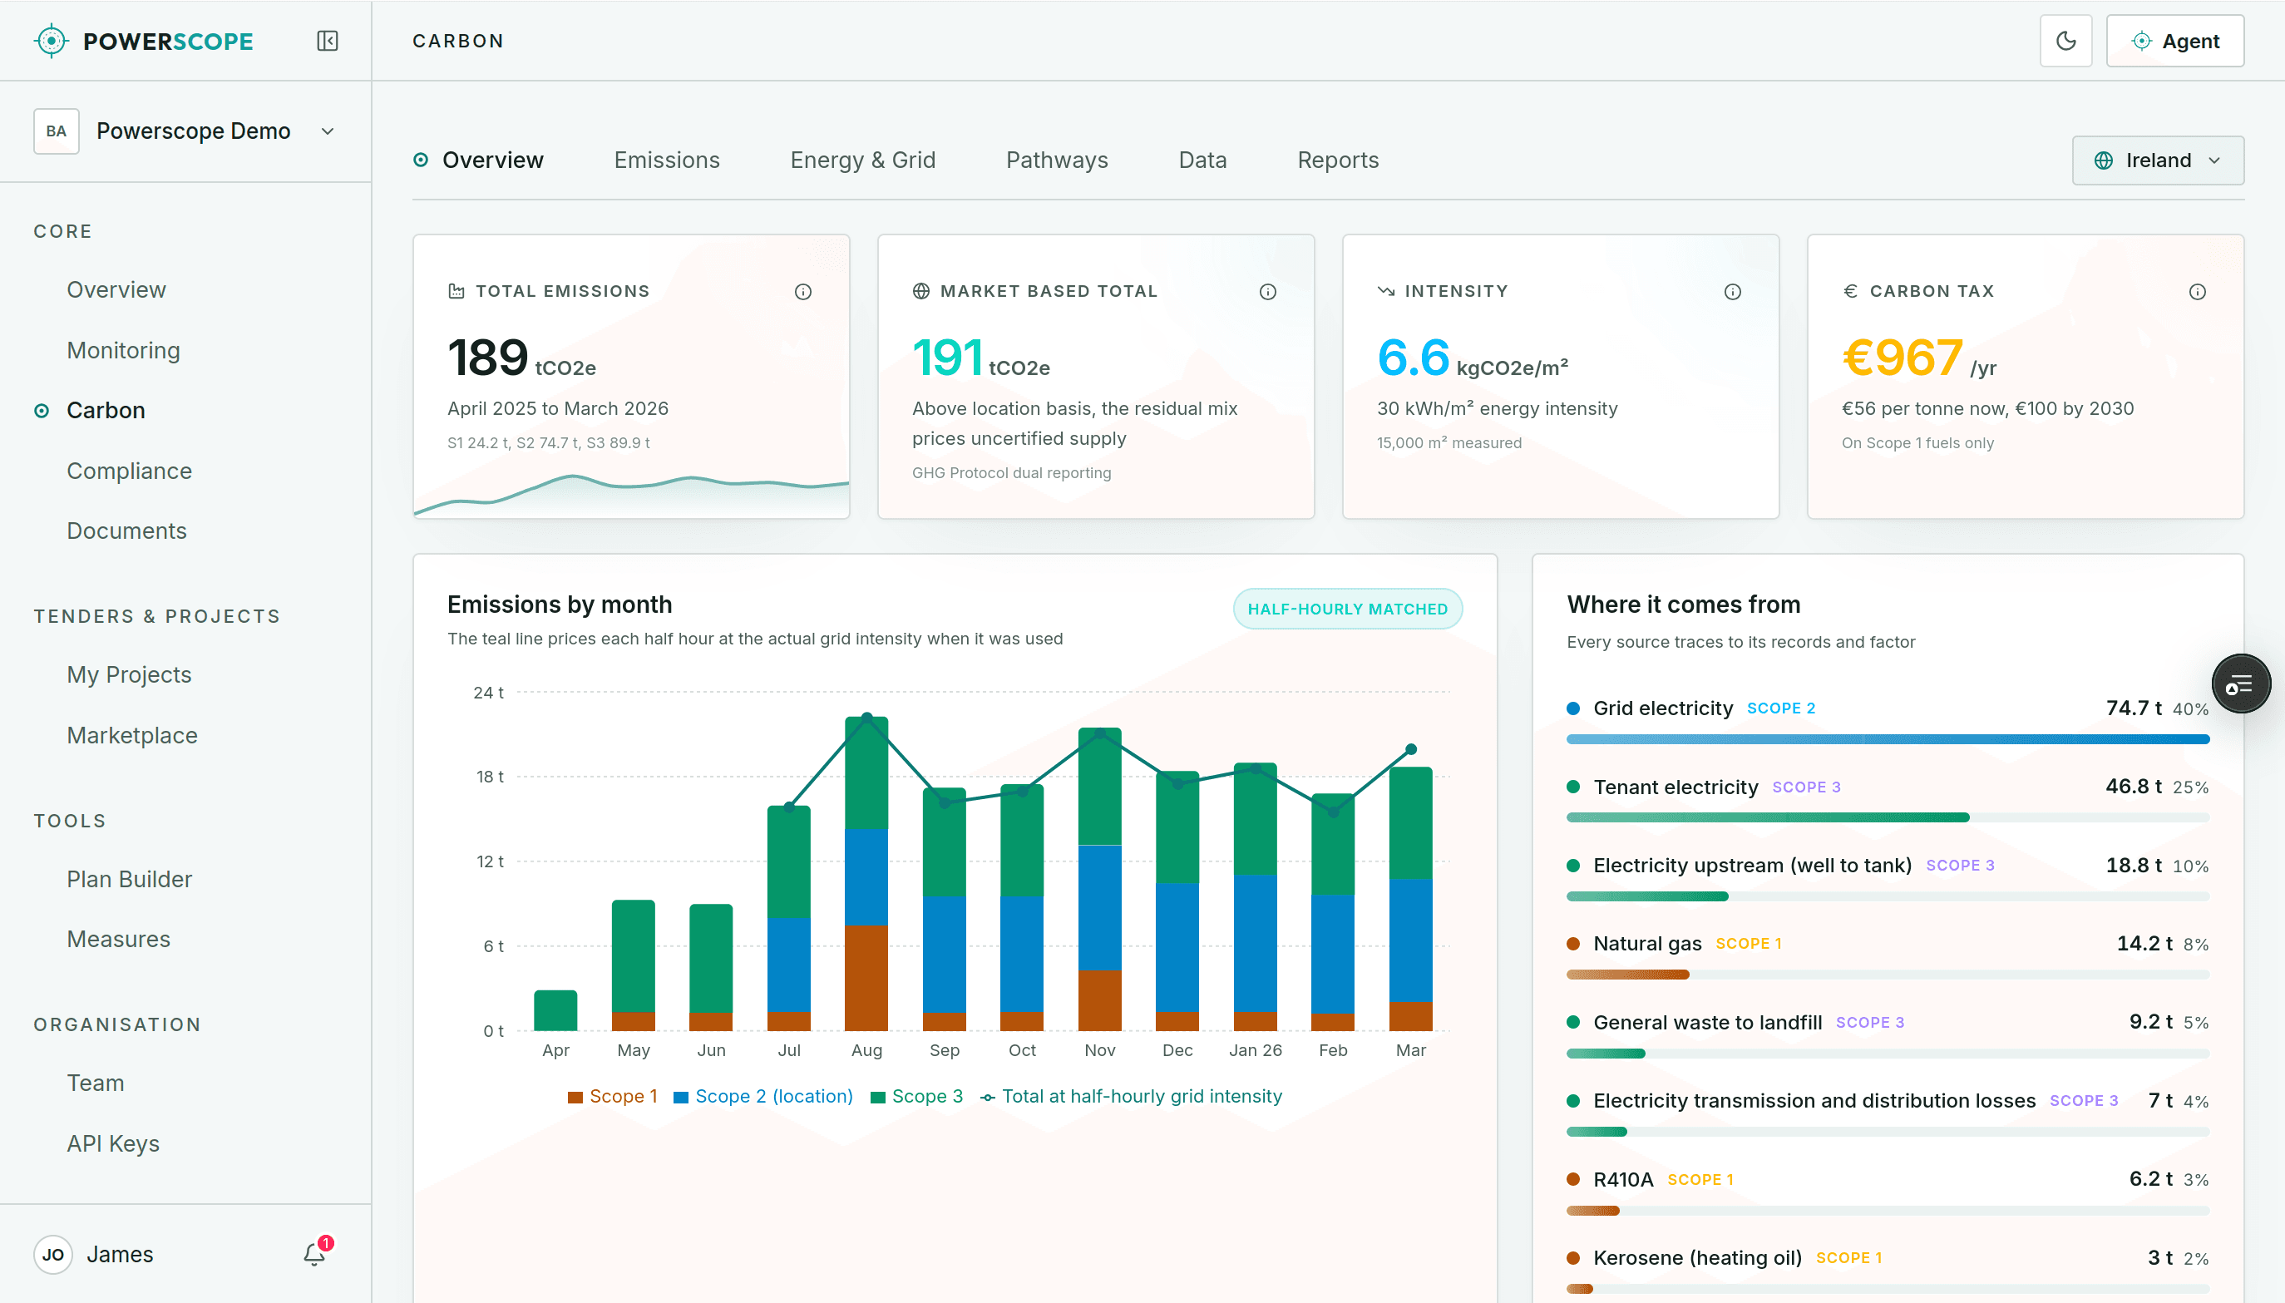Image resolution: width=2285 pixels, height=1303 pixels.
Task: Select Carbon in the sidebar
Action: 106,410
